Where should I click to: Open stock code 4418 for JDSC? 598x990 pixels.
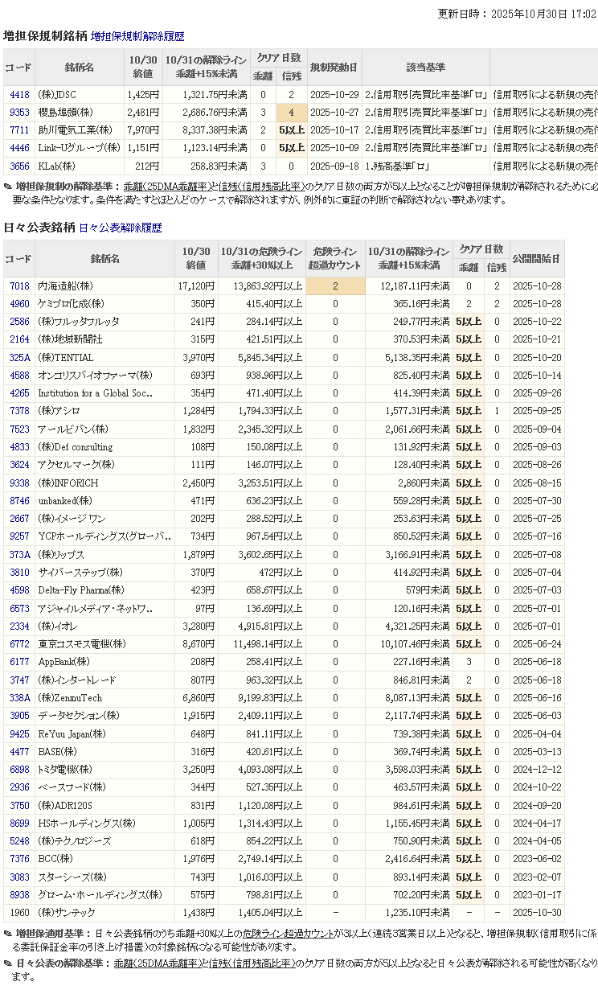click(19, 96)
